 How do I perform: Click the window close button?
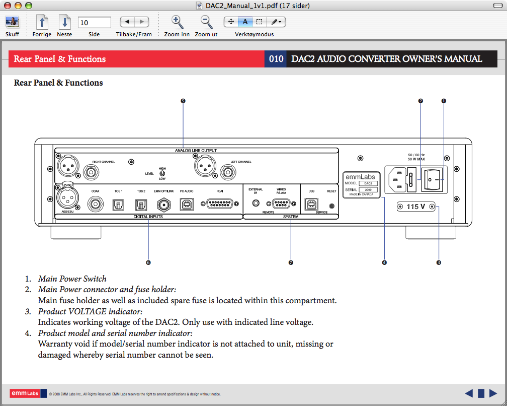(8, 6)
